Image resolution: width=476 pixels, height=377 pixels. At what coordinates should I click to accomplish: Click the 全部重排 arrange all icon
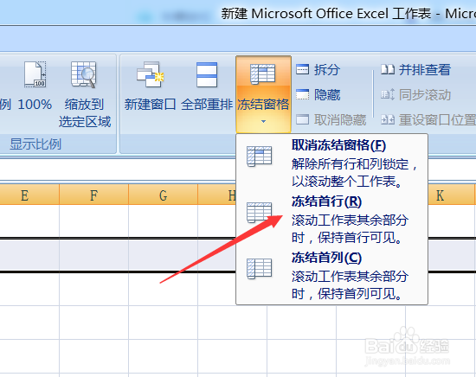(x=207, y=74)
